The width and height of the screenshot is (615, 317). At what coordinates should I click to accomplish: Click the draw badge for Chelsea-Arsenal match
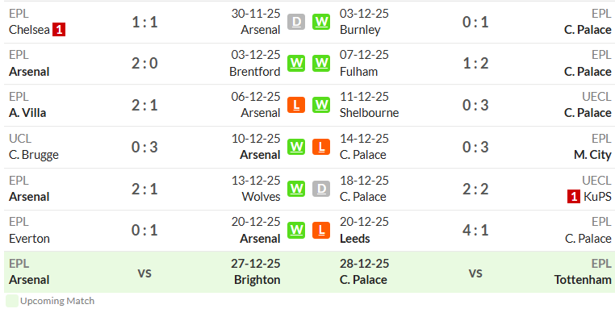tap(296, 22)
